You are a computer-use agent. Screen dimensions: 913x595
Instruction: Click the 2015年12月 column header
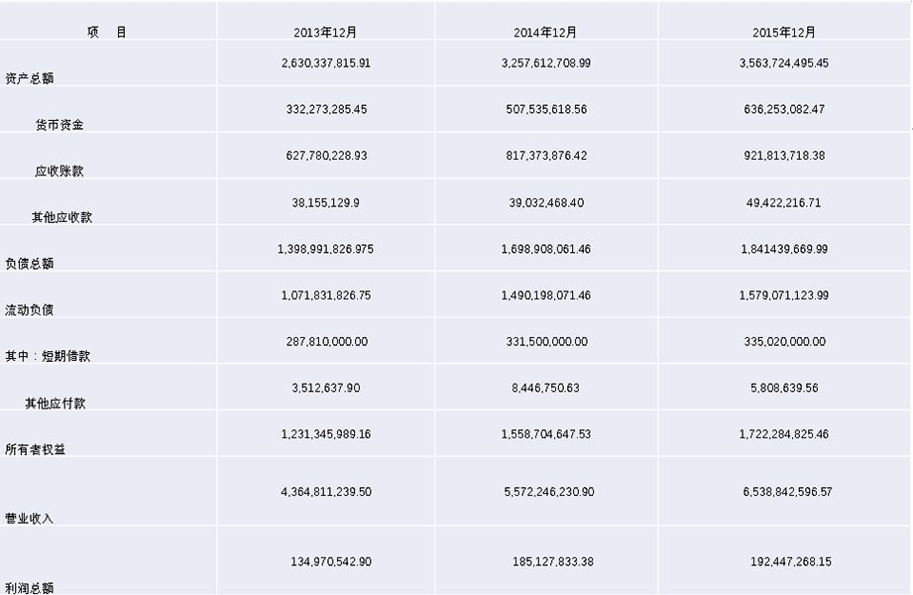pos(784,33)
